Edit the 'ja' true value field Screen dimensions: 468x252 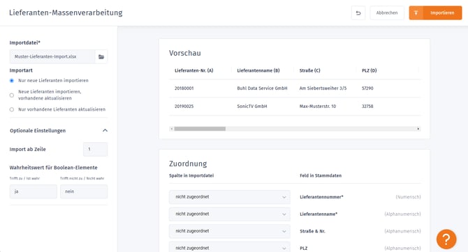33,191
